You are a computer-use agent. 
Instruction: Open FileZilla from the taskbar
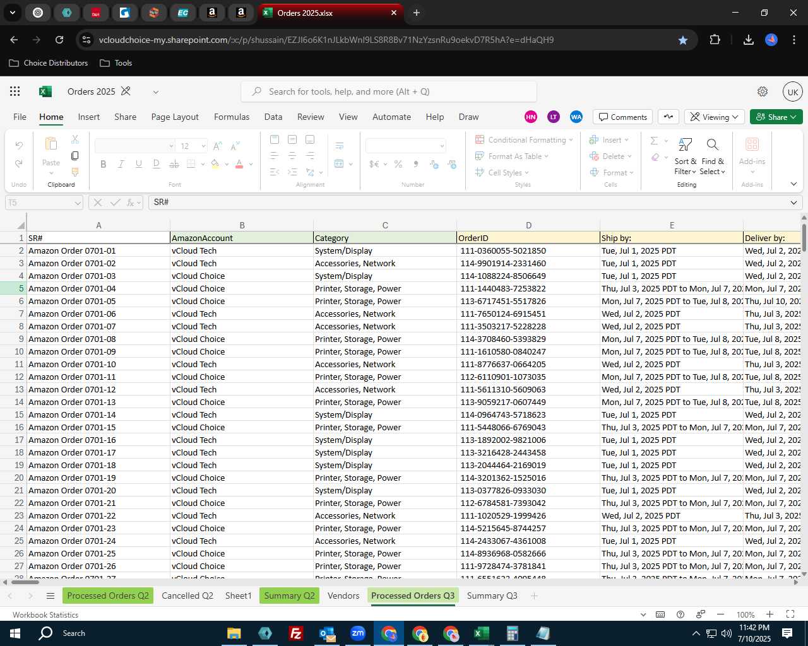(295, 633)
